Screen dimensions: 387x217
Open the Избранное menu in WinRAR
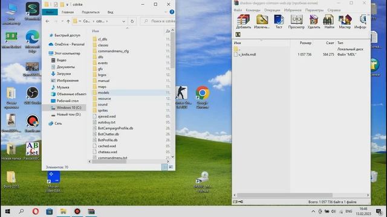(293, 10)
